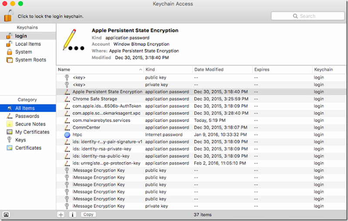Click the htpc blue @ icon

click(x=67, y=135)
